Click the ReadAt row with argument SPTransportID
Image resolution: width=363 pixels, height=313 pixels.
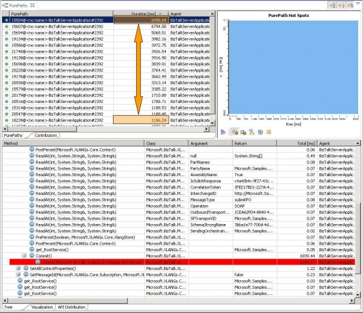tap(178, 219)
